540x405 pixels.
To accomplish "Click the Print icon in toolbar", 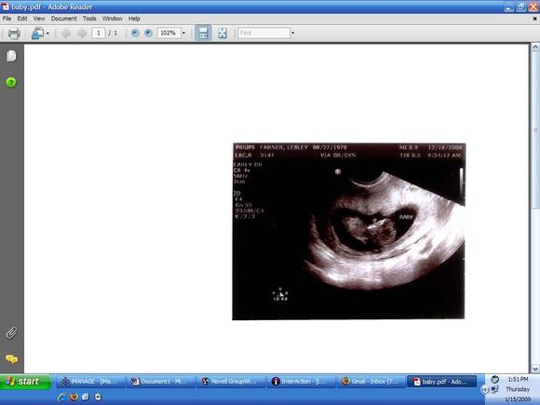I will point(14,34).
